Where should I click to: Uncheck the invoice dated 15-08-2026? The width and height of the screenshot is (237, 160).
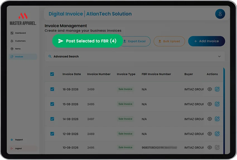pyautogui.click(x=52, y=104)
